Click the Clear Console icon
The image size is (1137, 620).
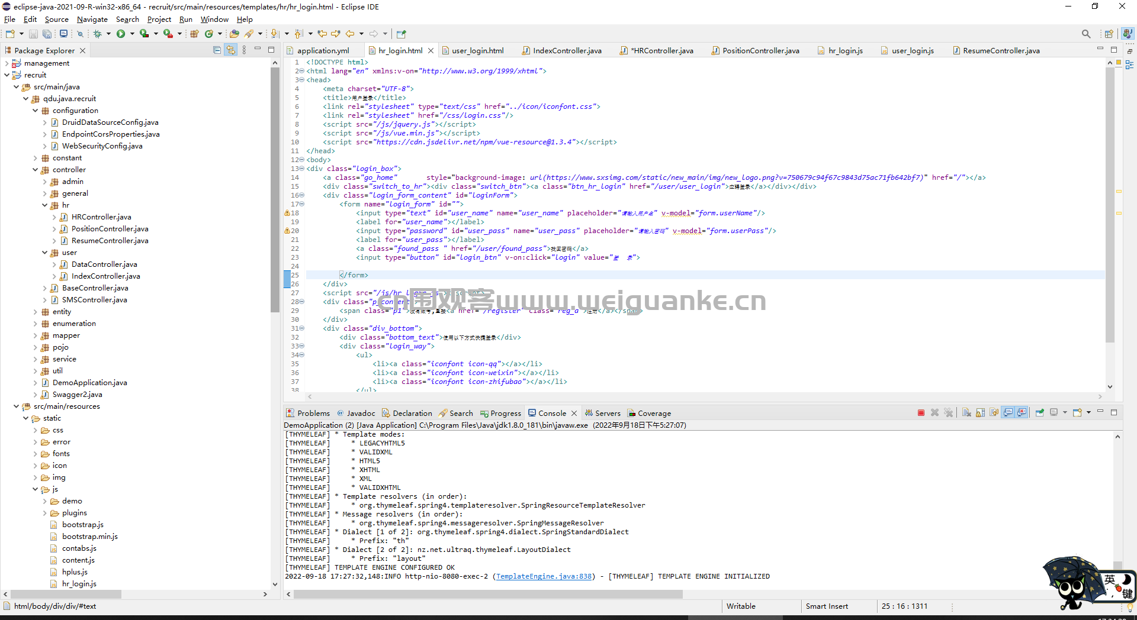[966, 413]
